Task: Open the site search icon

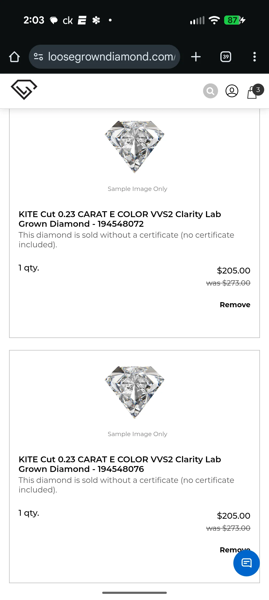Action: coord(211,91)
